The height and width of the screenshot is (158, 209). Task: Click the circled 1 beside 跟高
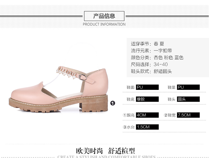tap(125, 115)
